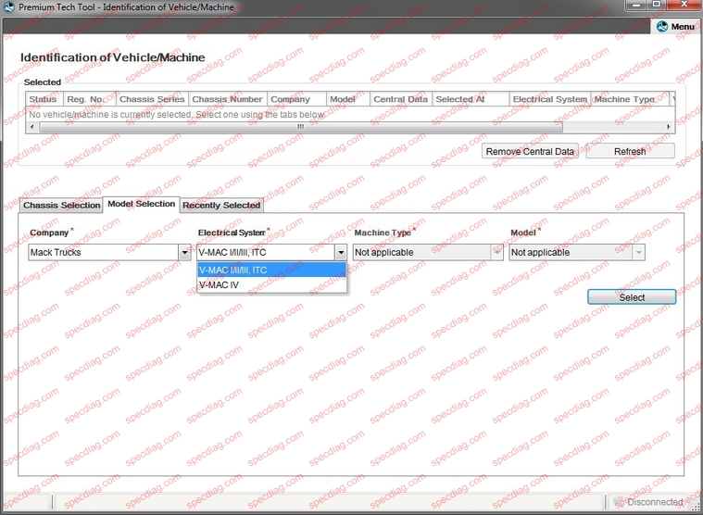
Task: Choose V-MAC IV from the list
Action: click(219, 285)
